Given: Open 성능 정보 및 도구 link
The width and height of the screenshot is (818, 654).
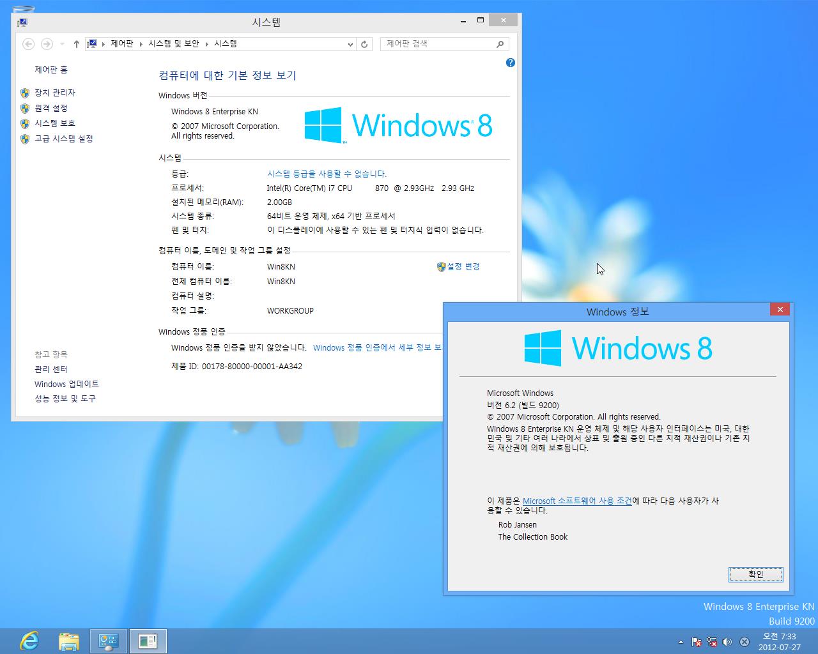Looking at the screenshot, I should (65, 399).
